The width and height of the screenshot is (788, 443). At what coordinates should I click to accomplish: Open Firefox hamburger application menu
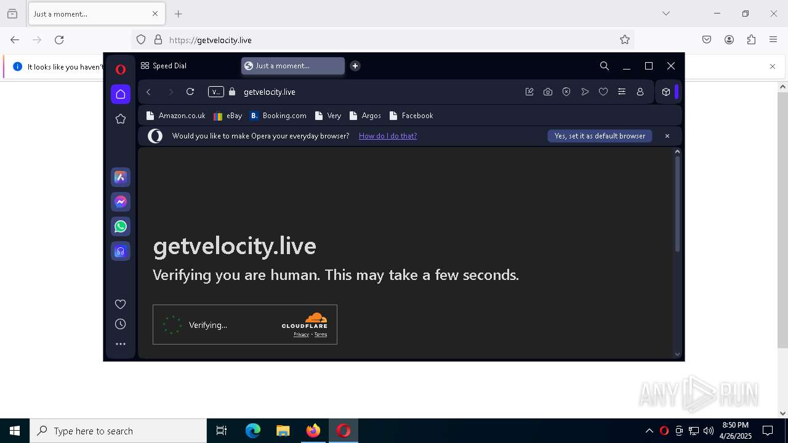[x=773, y=40]
